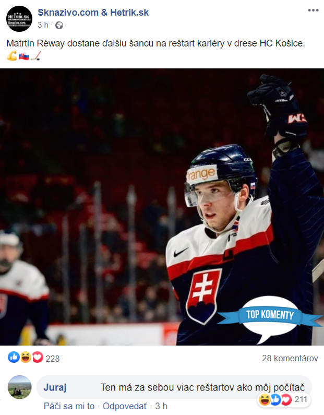Click the public globe audience icon

pos(59,26)
